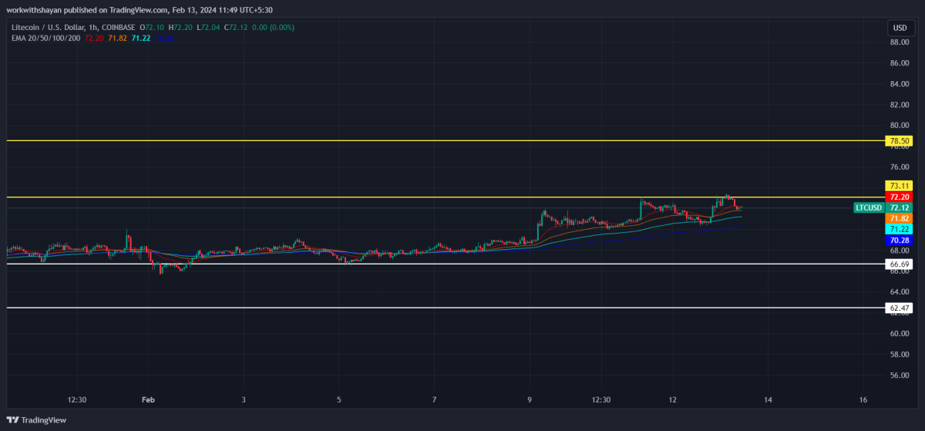This screenshot has height=431, width=925.
Task: Select the white 62.47 support label
Action: pos(900,308)
